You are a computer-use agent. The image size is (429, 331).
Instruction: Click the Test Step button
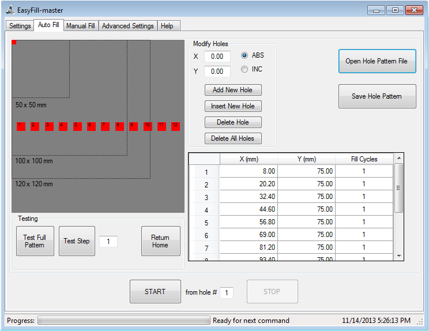pyautogui.click(x=77, y=241)
